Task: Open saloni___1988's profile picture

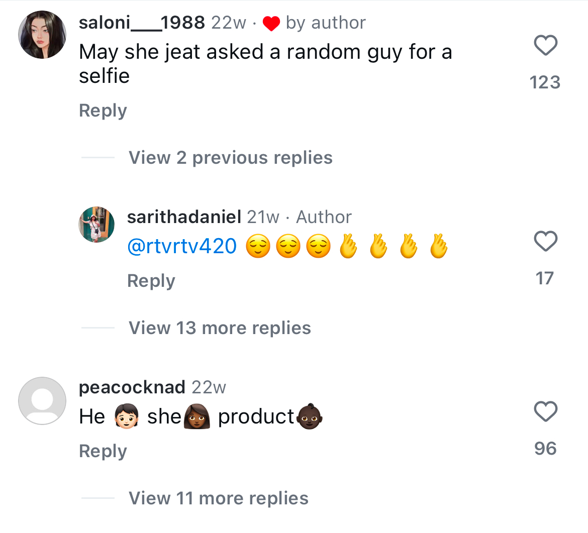Action: (x=42, y=35)
